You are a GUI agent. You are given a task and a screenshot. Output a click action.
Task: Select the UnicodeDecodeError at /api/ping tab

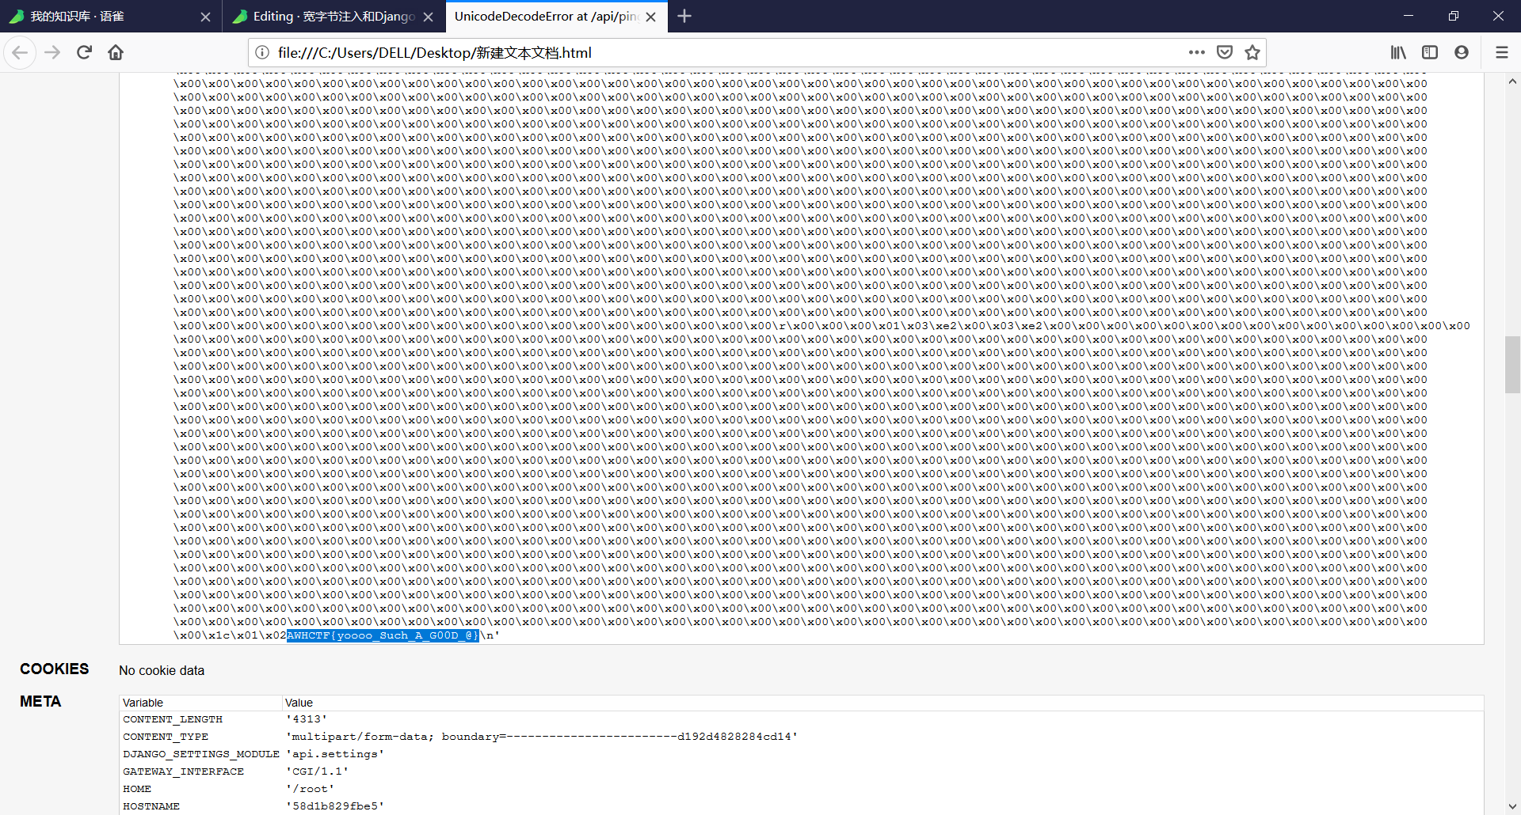click(556, 17)
